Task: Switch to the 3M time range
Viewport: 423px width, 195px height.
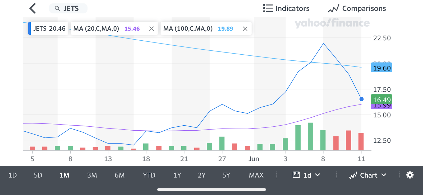Action: [92, 175]
